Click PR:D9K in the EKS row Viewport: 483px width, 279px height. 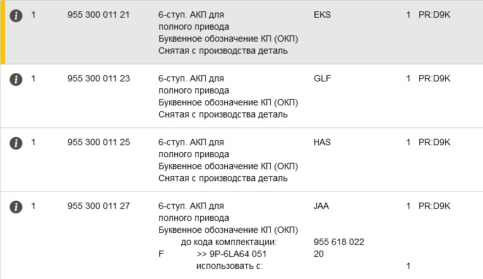click(434, 15)
